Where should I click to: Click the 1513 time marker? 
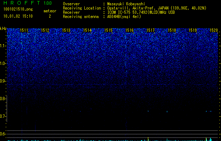point(66,30)
